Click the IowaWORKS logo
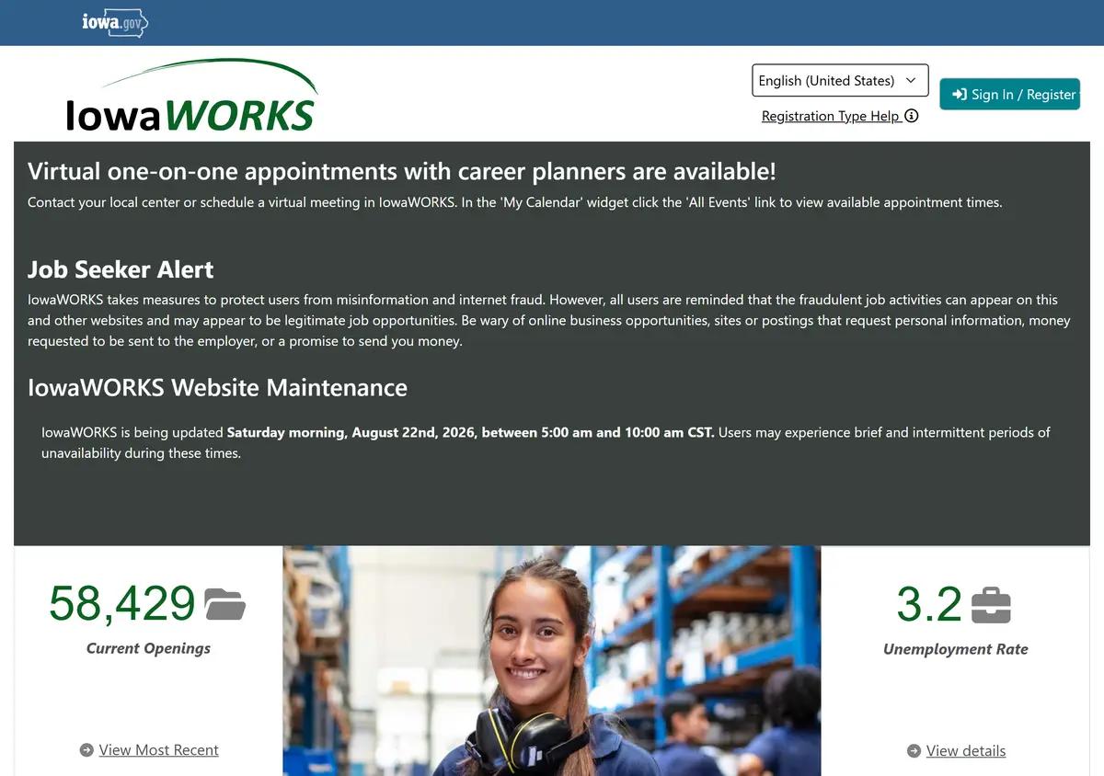Image resolution: width=1104 pixels, height=776 pixels. coord(191,96)
